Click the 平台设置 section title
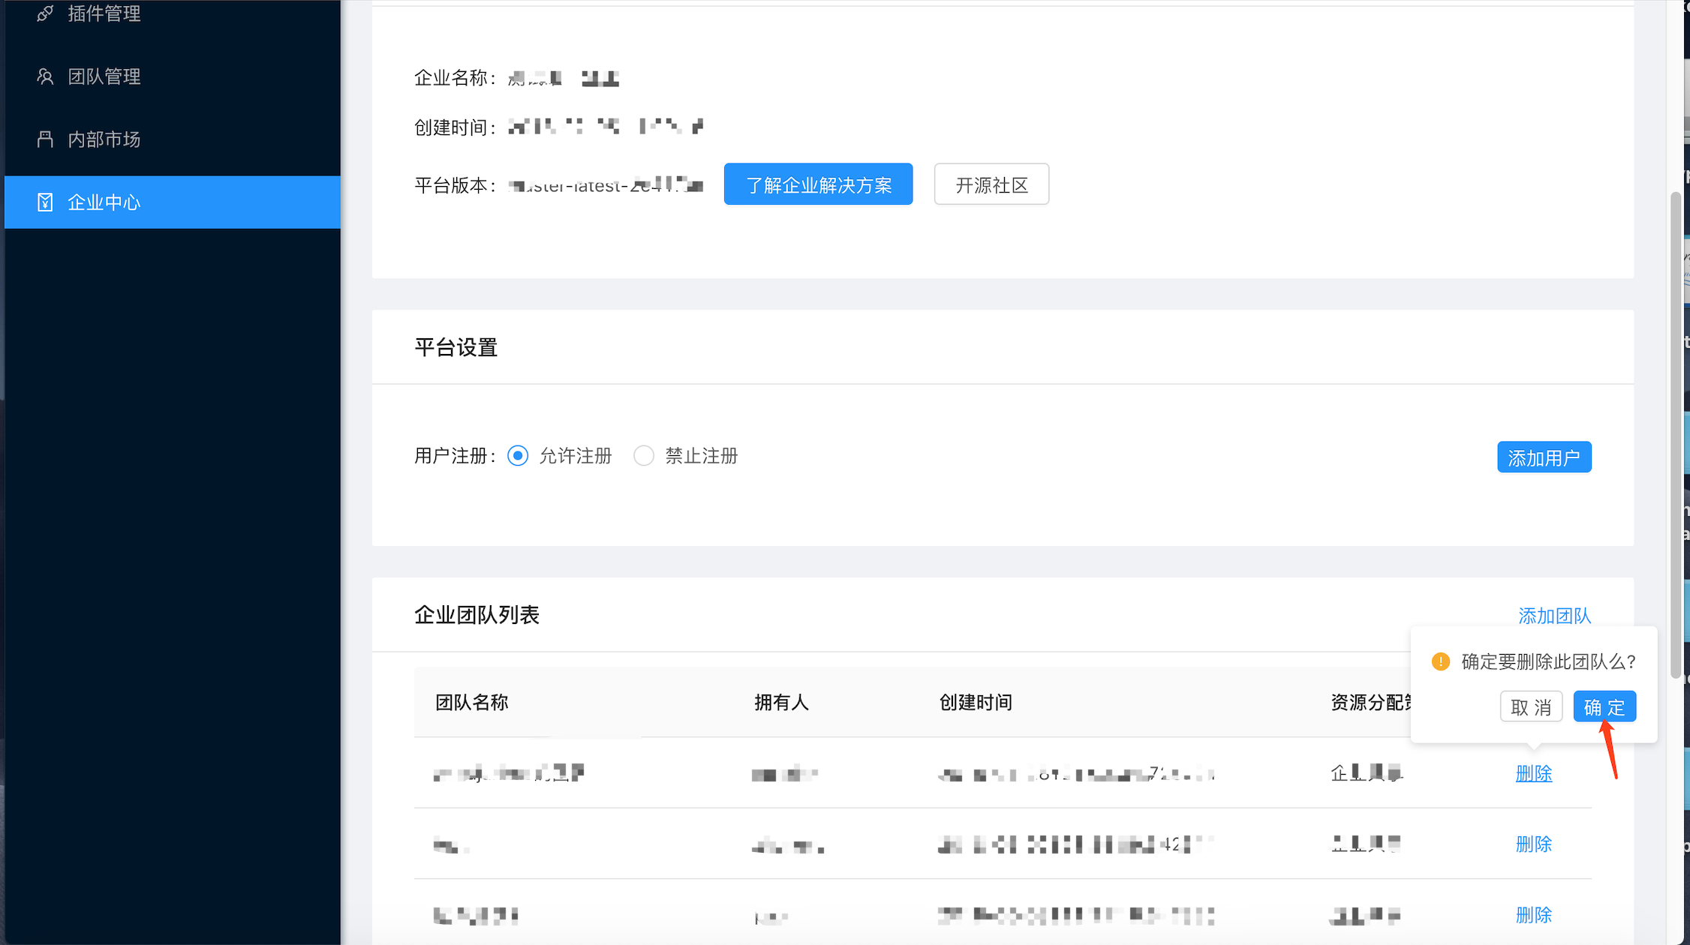Image resolution: width=1690 pixels, height=945 pixels. point(456,348)
